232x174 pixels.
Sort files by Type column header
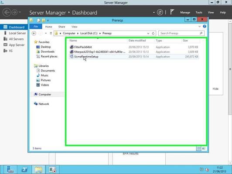coord(159,41)
